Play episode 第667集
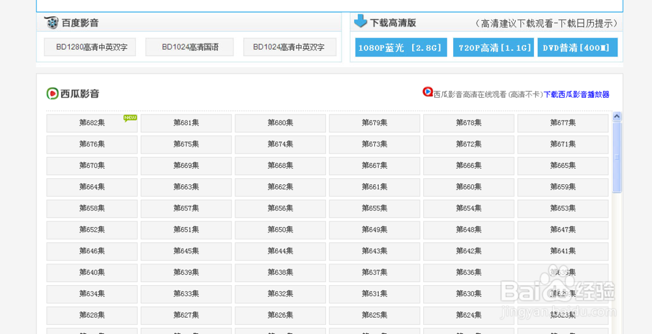The image size is (652, 334). [374, 166]
